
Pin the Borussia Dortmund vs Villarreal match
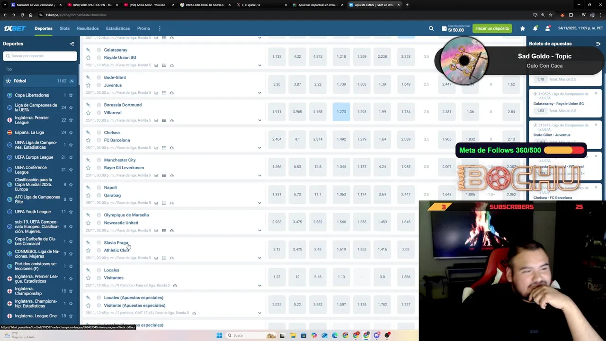(88, 105)
